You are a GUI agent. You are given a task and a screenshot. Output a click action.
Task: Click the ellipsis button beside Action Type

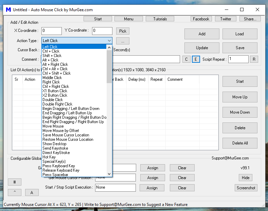[x=123, y=41]
